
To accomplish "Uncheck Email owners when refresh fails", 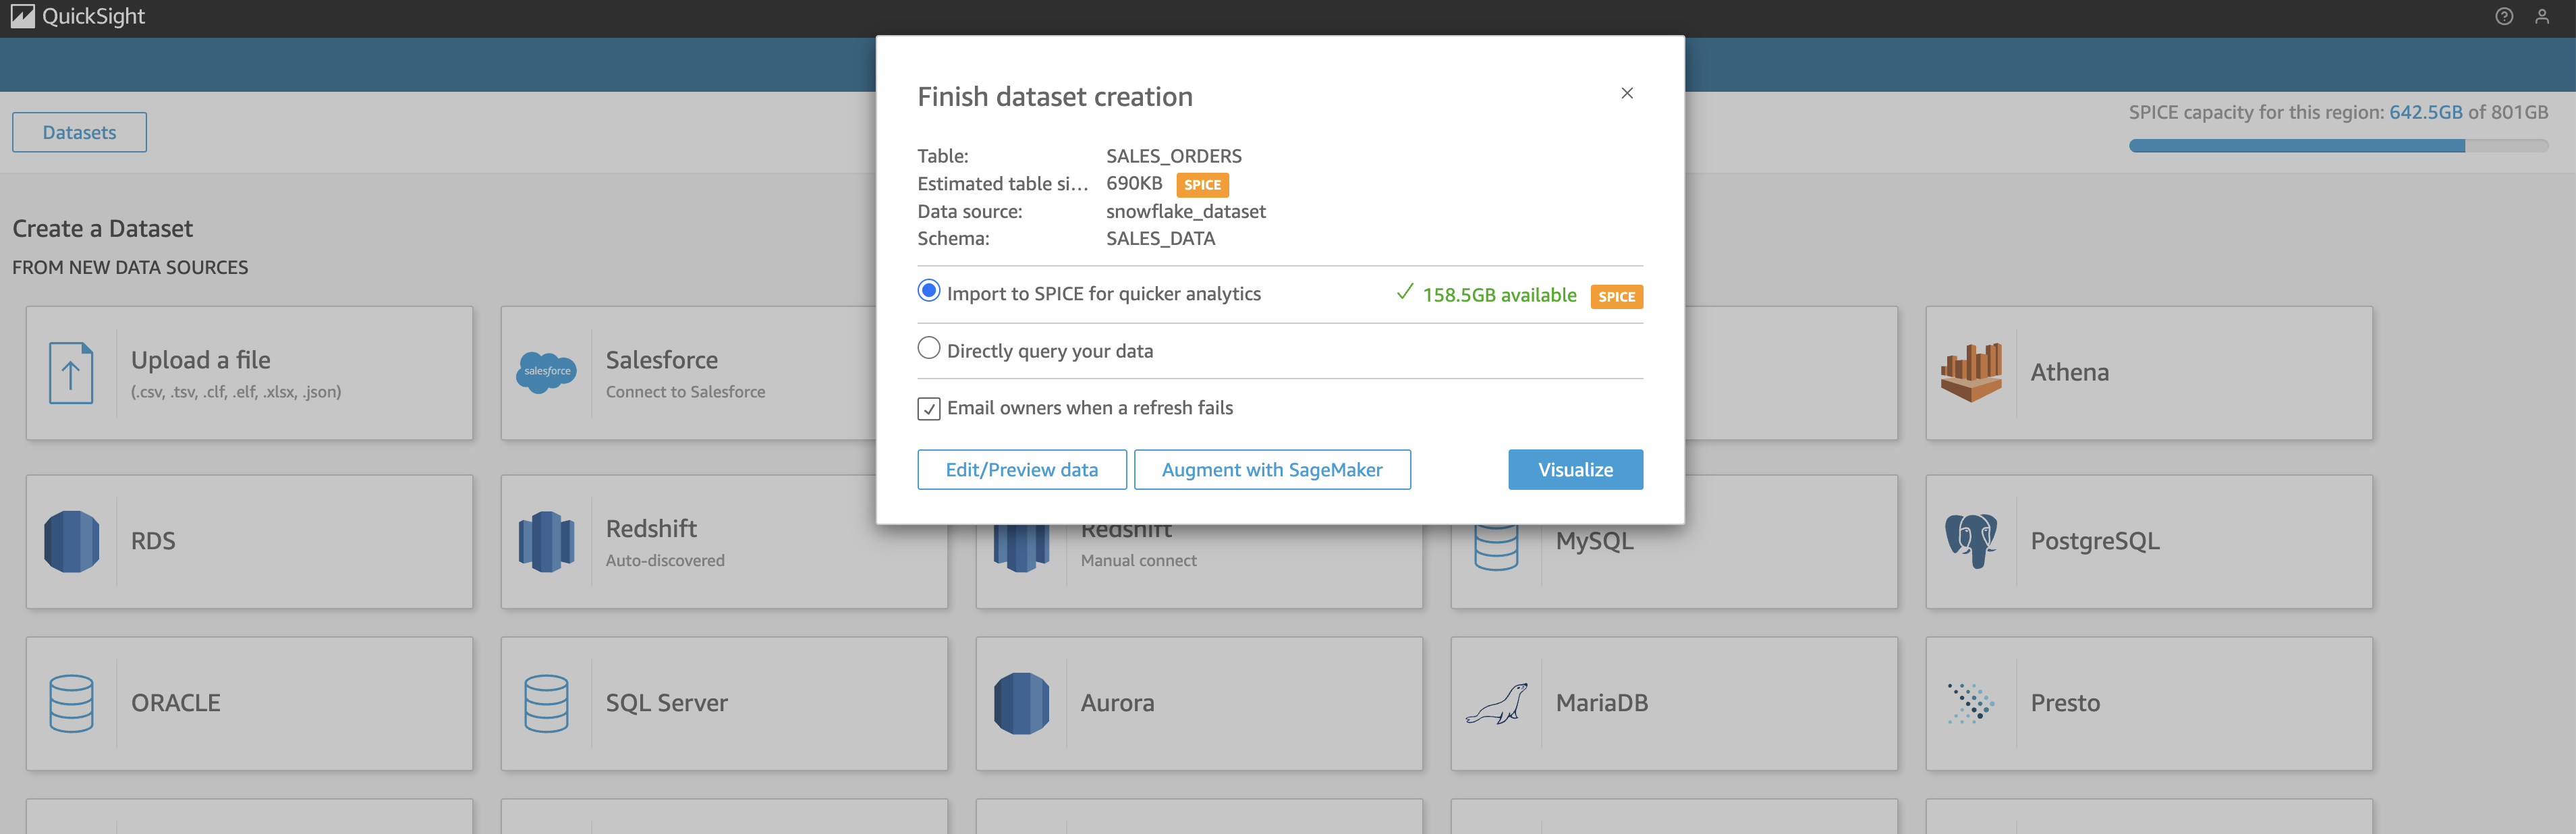I will click(x=928, y=409).
